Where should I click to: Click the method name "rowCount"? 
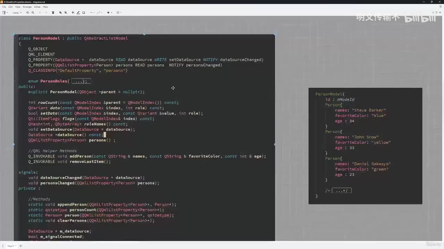point(48,103)
